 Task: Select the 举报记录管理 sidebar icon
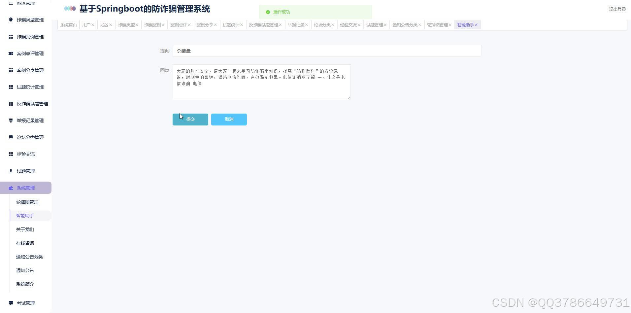11,121
